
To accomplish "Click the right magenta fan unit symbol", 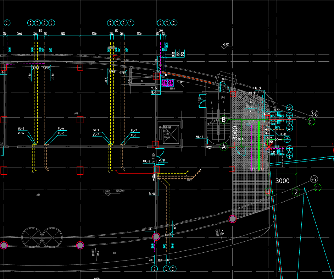I will tap(171, 83).
